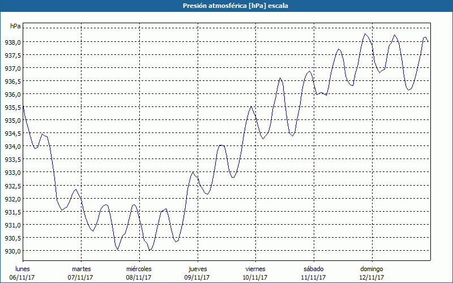
Task: Select the 'viernes' label on time axis
Action: (255, 269)
